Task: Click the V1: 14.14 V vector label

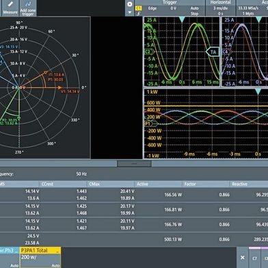Action: (70, 92)
